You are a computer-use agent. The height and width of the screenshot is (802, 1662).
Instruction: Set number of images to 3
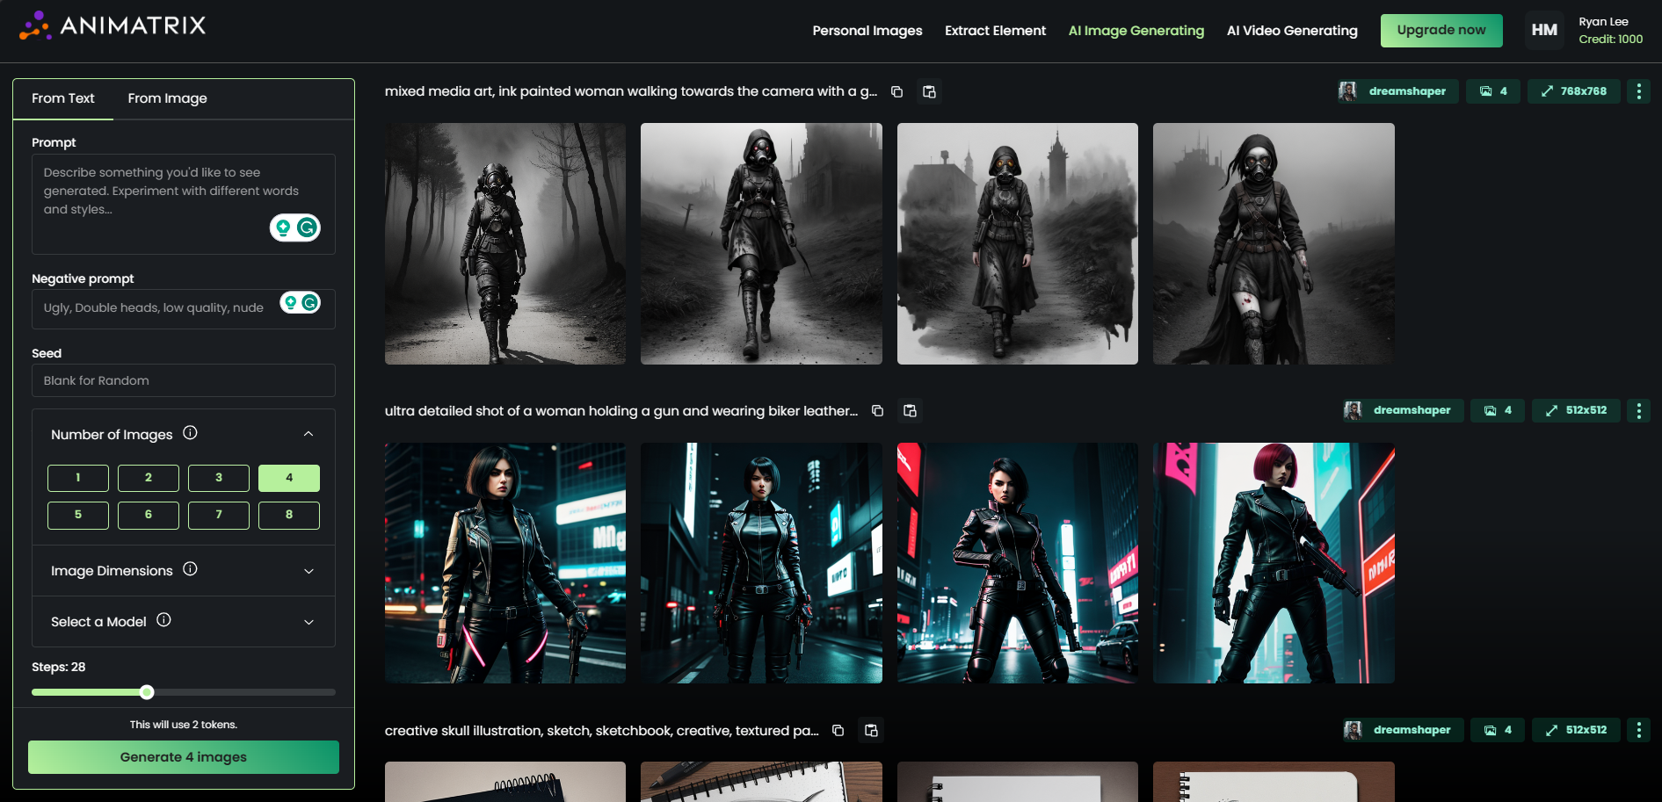tap(219, 478)
